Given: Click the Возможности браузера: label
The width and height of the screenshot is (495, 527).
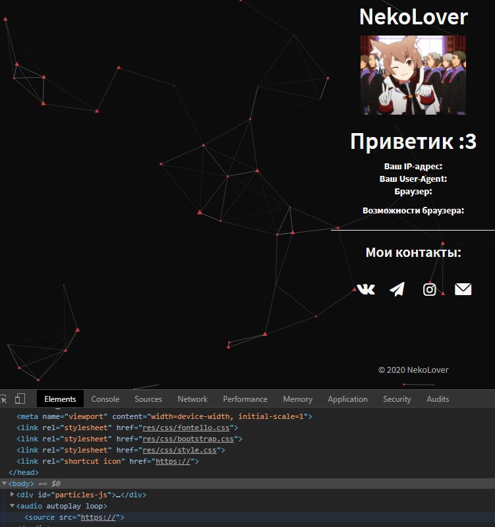Looking at the screenshot, I should coord(413,210).
